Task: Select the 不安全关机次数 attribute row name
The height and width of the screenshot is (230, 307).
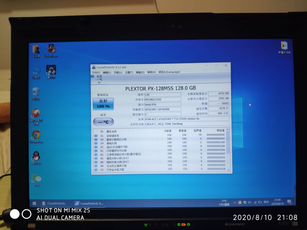Action: pyautogui.click(x=116, y=169)
